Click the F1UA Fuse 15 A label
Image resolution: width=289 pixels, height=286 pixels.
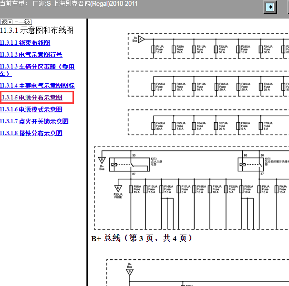pos(160,49)
